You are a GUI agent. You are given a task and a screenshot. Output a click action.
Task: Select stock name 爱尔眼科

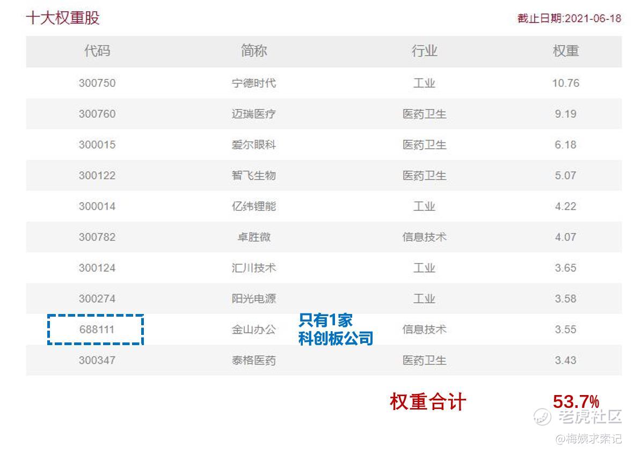click(x=254, y=145)
